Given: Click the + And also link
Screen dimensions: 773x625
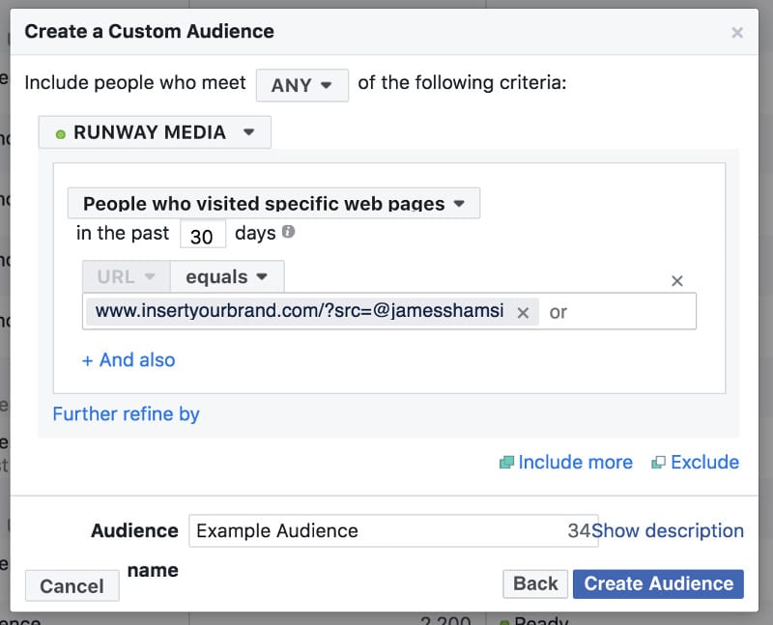Looking at the screenshot, I should (129, 360).
